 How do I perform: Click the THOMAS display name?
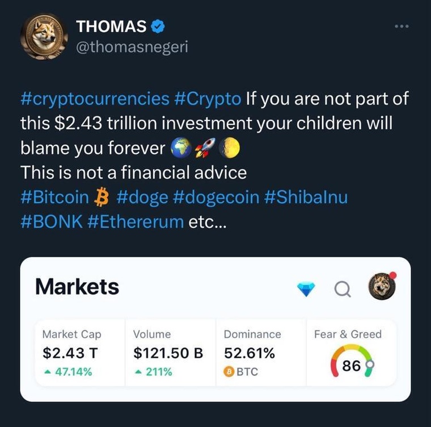111,26
